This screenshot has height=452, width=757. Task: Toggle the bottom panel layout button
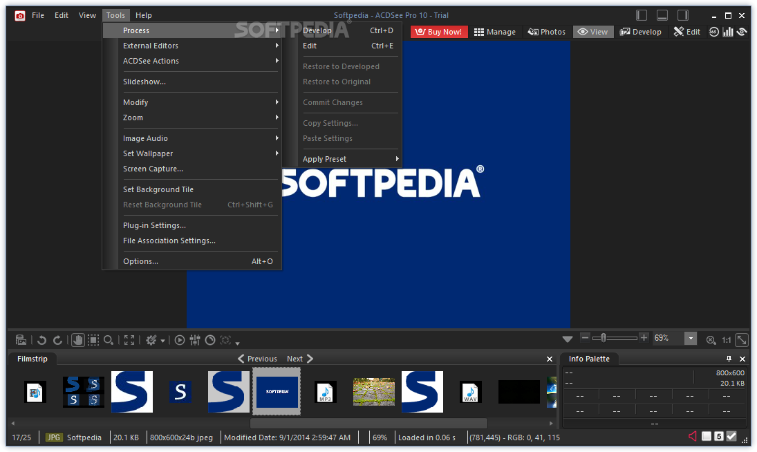662,15
